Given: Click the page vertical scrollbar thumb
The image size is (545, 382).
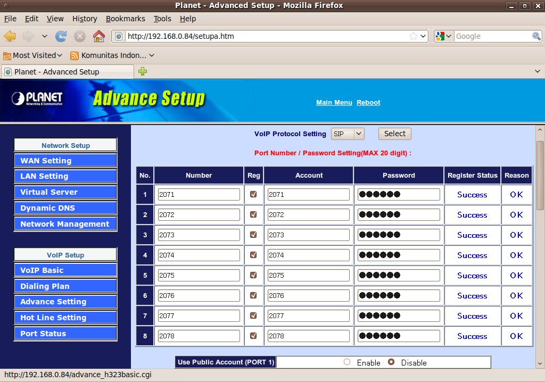Looking at the screenshot, I should [x=540, y=176].
